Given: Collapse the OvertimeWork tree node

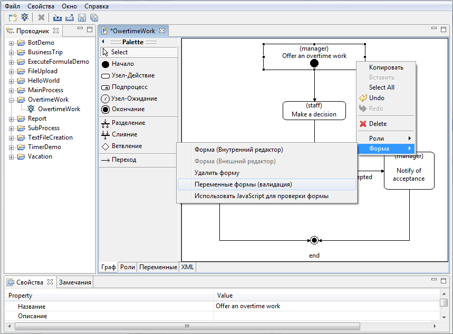Looking at the screenshot, I should 12,100.
